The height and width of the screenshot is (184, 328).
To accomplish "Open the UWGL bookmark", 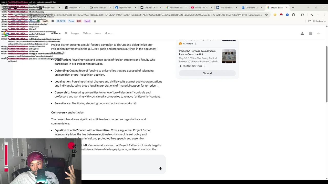I will point(45,21).
